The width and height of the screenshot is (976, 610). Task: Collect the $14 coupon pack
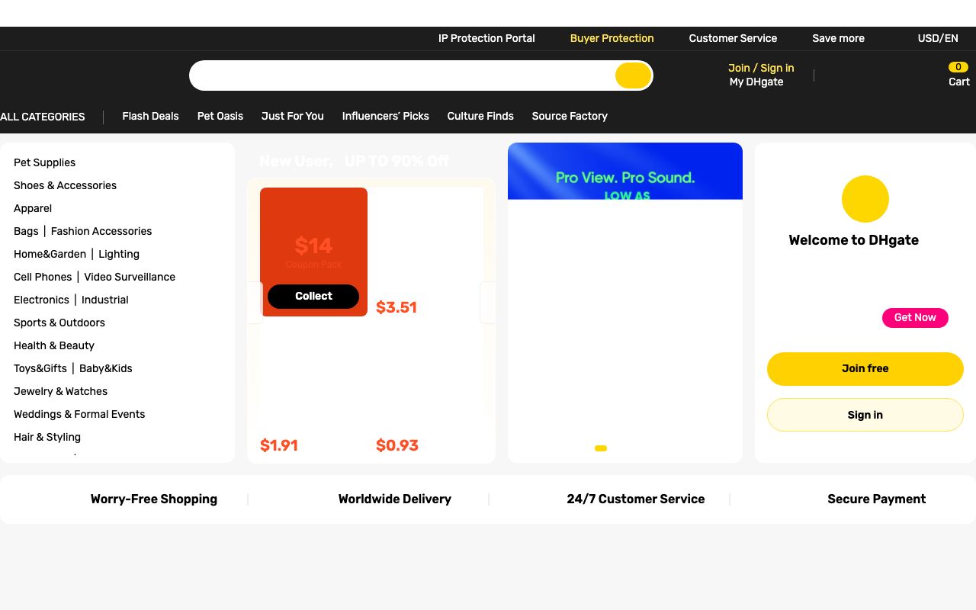point(313,297)
